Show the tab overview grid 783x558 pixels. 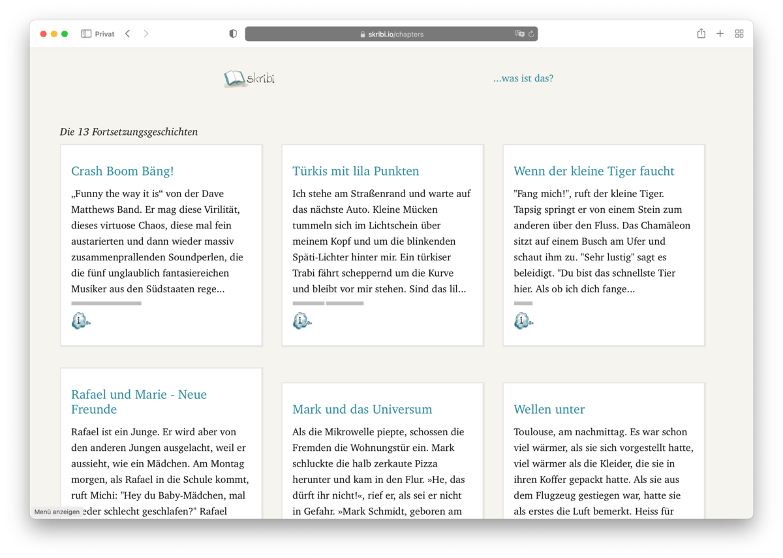tap(739, 34)
